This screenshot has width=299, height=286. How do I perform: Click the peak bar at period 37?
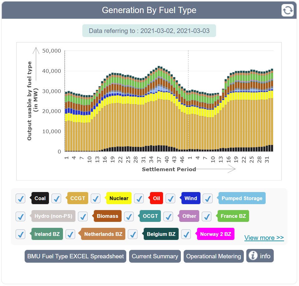coord(159,109)
